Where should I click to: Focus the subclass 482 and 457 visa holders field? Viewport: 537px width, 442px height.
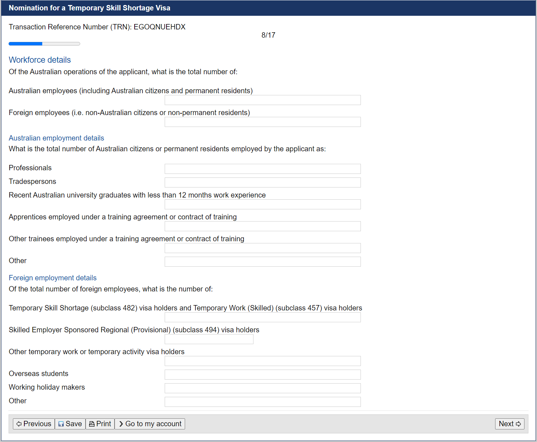point(263,317)
